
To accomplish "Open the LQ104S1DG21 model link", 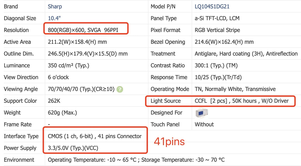I will (x=212, y=7).
